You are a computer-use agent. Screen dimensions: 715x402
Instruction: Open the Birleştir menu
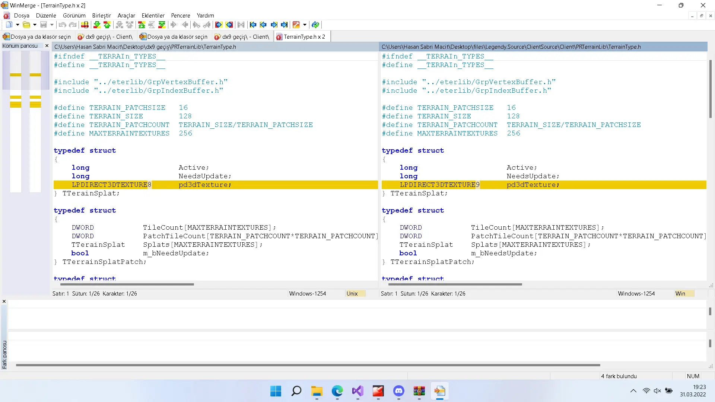click(101, 16)
